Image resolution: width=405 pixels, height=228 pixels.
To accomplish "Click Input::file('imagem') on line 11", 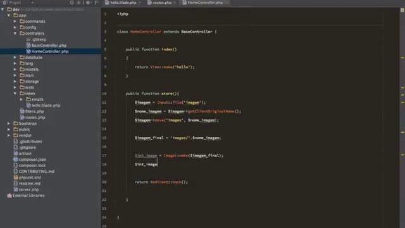I will click(x=181, y=103).
